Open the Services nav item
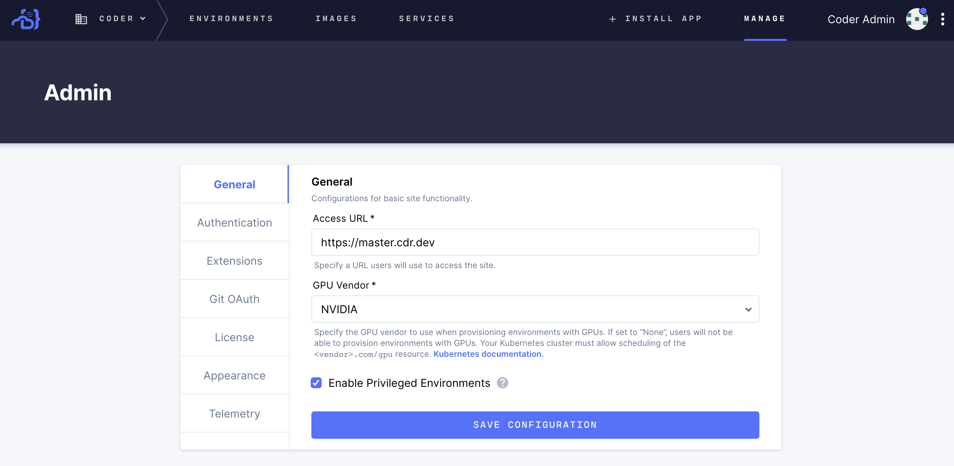954x466 pixels. pyautogui.click(x=426, y=18)
